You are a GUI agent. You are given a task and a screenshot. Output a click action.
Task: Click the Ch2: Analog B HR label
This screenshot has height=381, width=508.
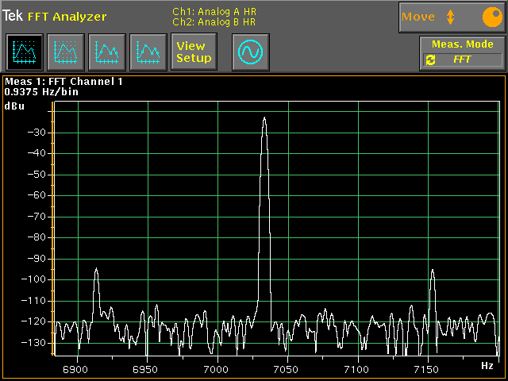[x=214, y=22]
